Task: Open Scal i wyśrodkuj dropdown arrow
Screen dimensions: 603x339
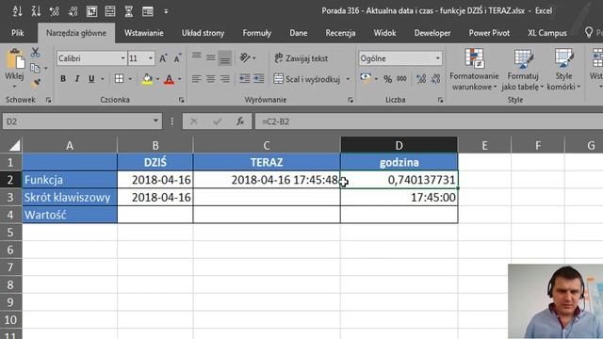Action: [348, 79]
